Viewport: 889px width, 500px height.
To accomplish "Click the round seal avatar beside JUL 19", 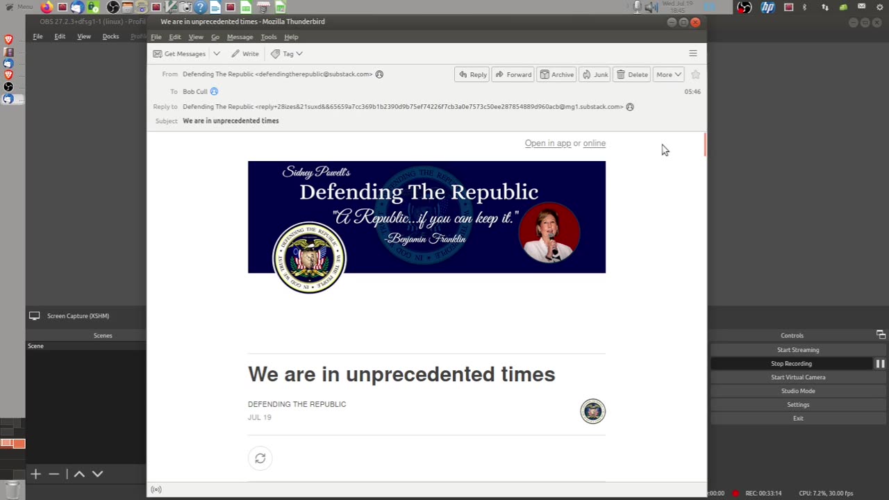I will (593, 412).
